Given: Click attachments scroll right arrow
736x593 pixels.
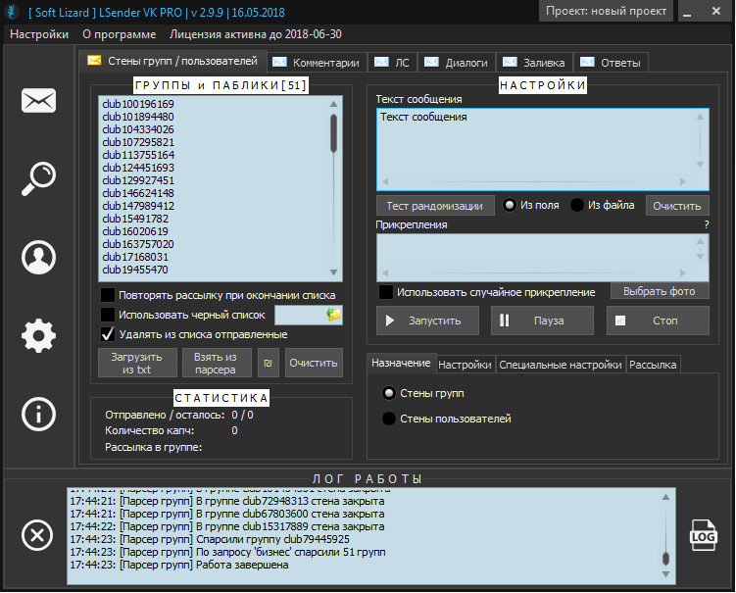Looking at the screenshot, I should (683, 272).
